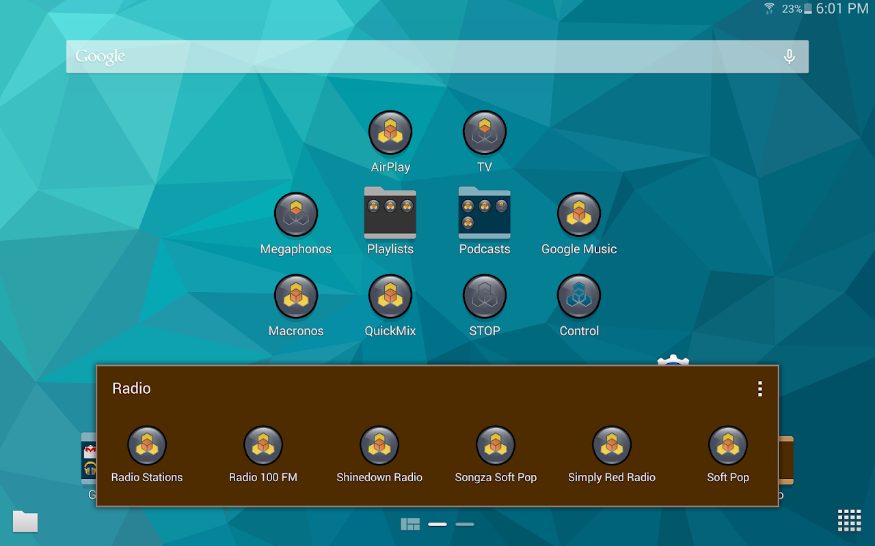Play Radio 100 FM shortcut
Viewport: 875px width, 546px height.
point(263,446)
